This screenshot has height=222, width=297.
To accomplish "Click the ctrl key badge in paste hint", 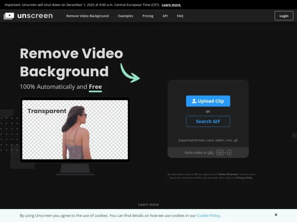I will coord(220,152).
